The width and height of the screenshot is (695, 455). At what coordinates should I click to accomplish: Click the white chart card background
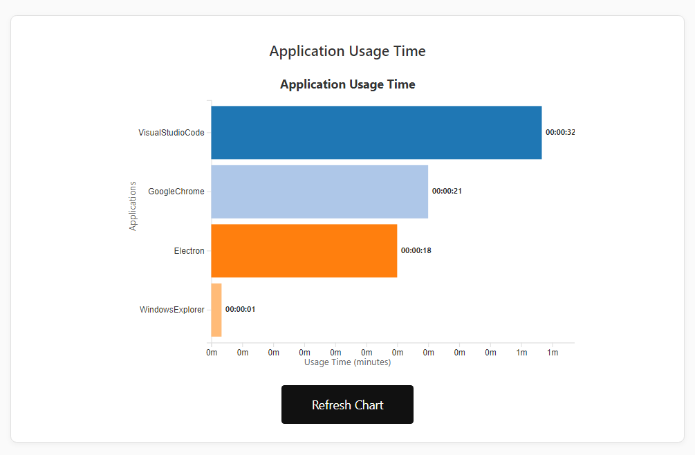point(83,408)
